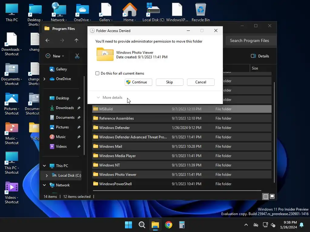Click the muted volume tray icon

273,225
